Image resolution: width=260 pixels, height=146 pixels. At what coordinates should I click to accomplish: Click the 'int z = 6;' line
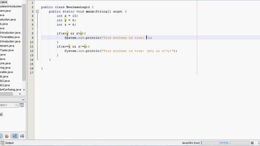[66, 25]
